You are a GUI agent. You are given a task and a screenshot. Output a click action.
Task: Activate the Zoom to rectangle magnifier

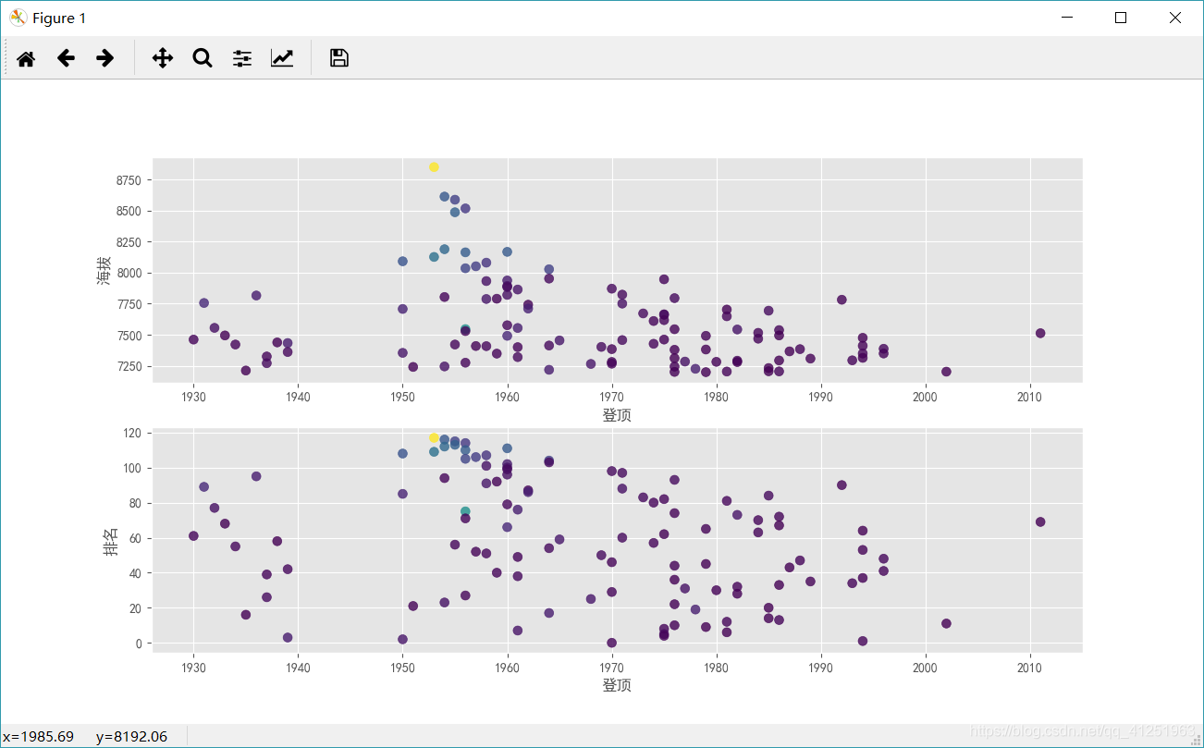click(203, 58)
